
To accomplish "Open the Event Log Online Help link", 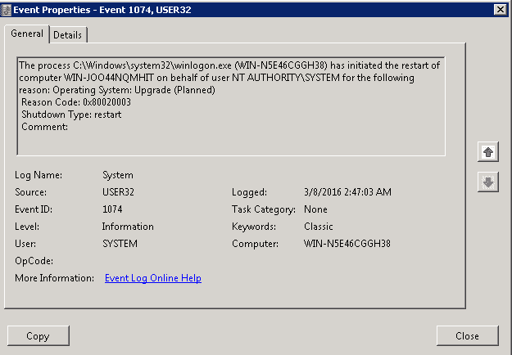I will pos(153,278).
